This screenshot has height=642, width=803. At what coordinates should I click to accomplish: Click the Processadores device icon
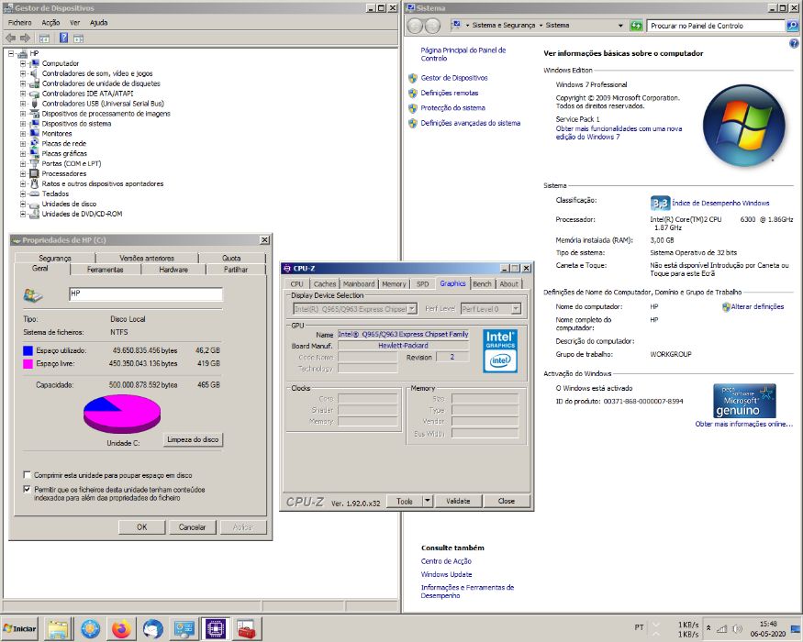pos(34,173)
